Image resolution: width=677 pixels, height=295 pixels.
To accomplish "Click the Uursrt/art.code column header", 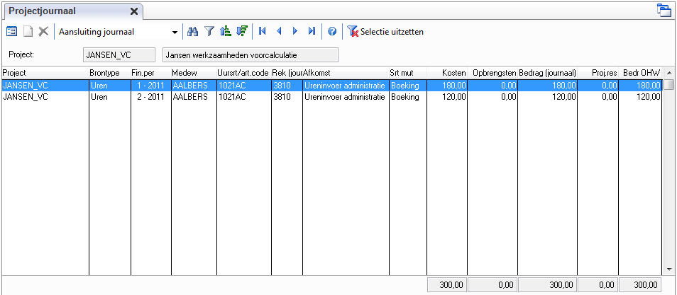I will pos(244,73).
